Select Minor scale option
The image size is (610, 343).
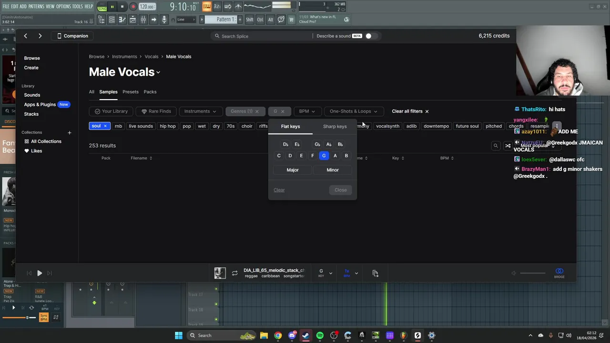point(333,170)
